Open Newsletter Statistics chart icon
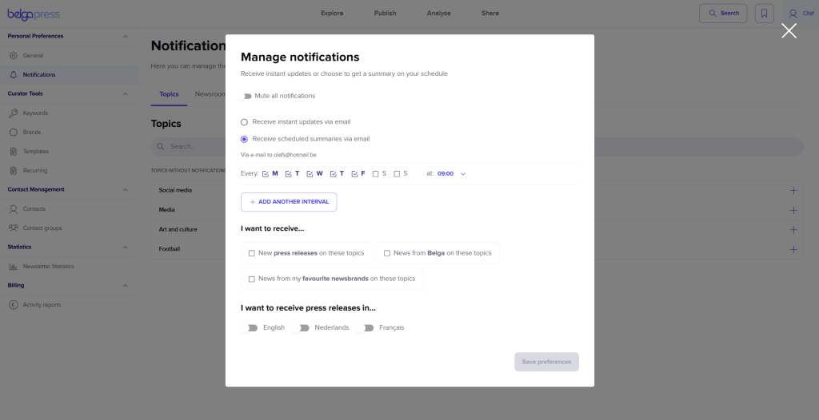The height and width of the screenshot is (420, 819). [x=14, y=267]
